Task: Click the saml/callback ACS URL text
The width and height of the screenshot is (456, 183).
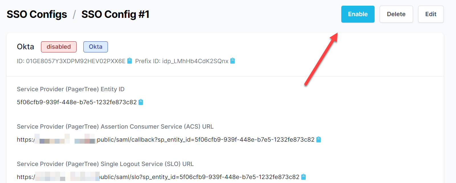Action: coord(206,140)
